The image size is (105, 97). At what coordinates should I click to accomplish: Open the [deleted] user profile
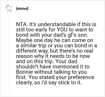22,9
